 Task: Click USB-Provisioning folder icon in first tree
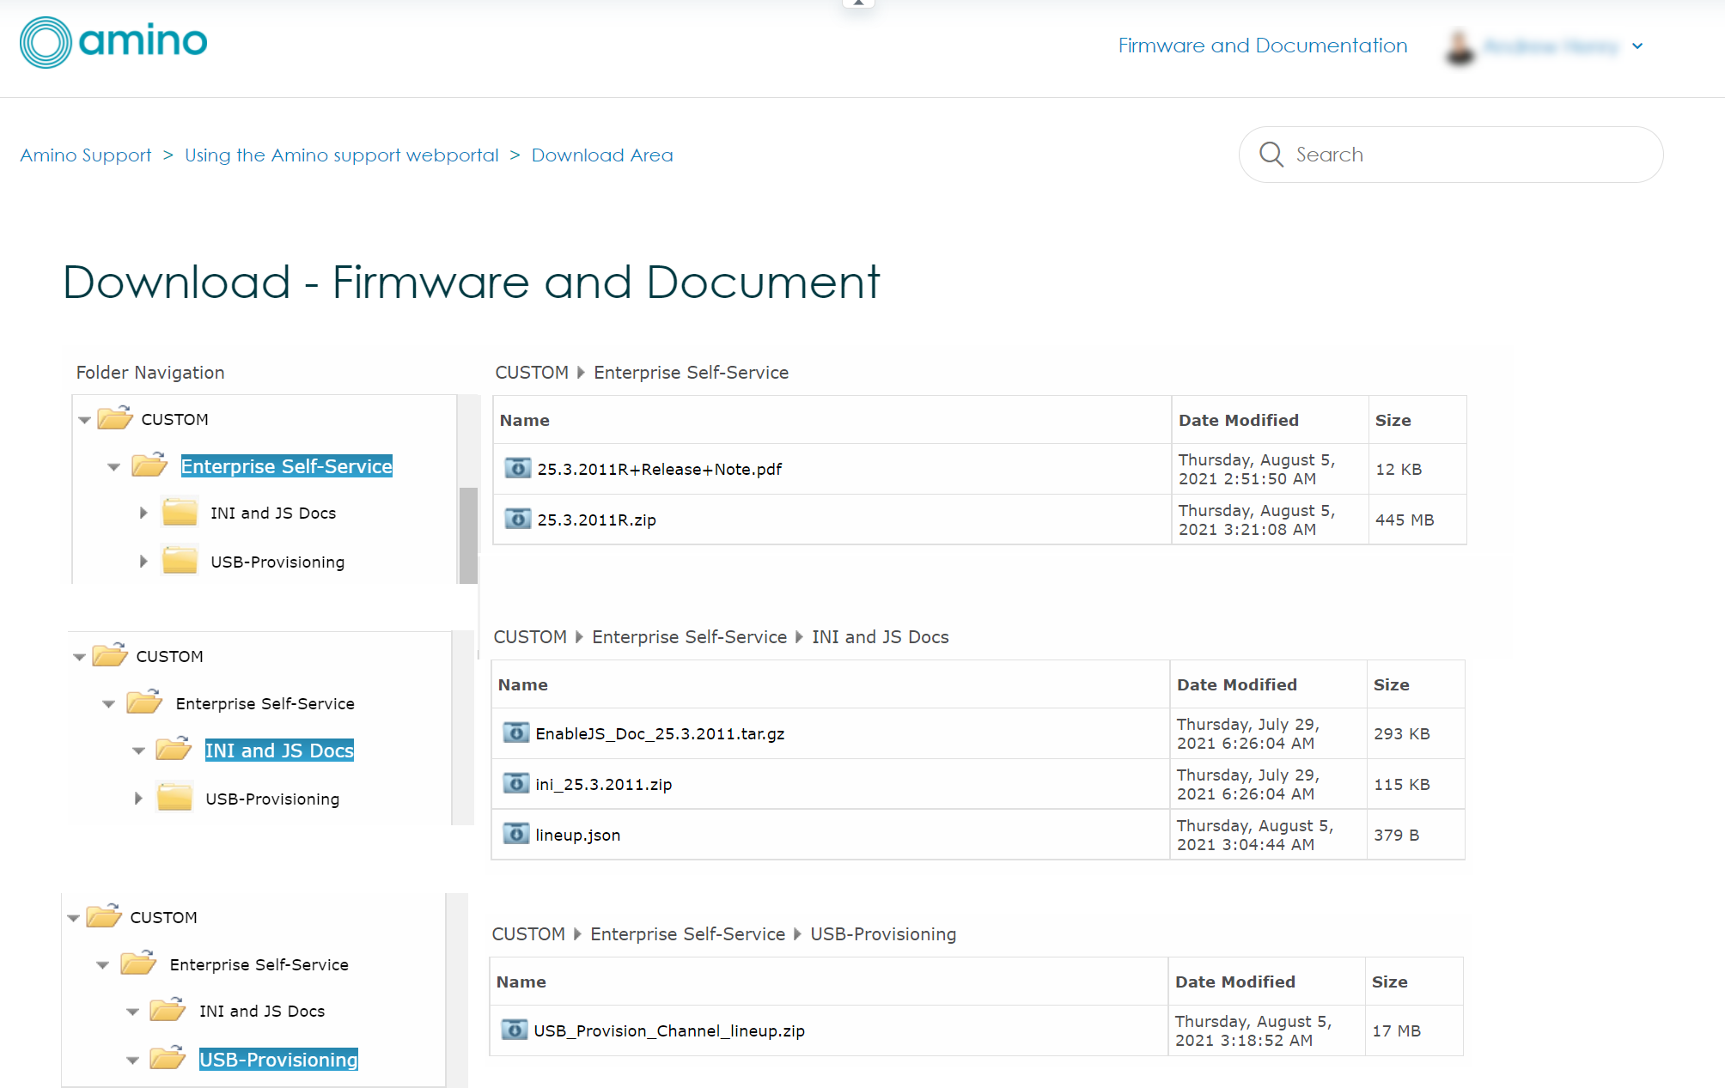(x=180, y=561)
